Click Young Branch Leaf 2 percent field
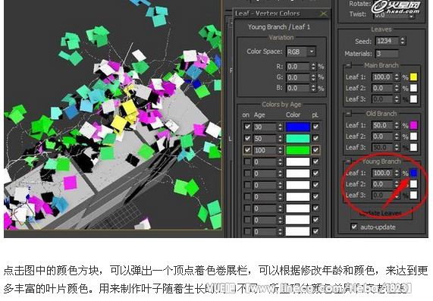 click(x=382, y=184)
